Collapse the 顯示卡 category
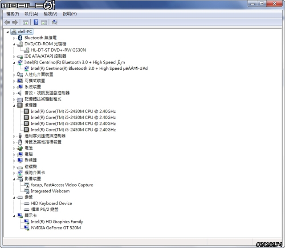This screenshot has width=285, height=248. click(x=14, y=216)
